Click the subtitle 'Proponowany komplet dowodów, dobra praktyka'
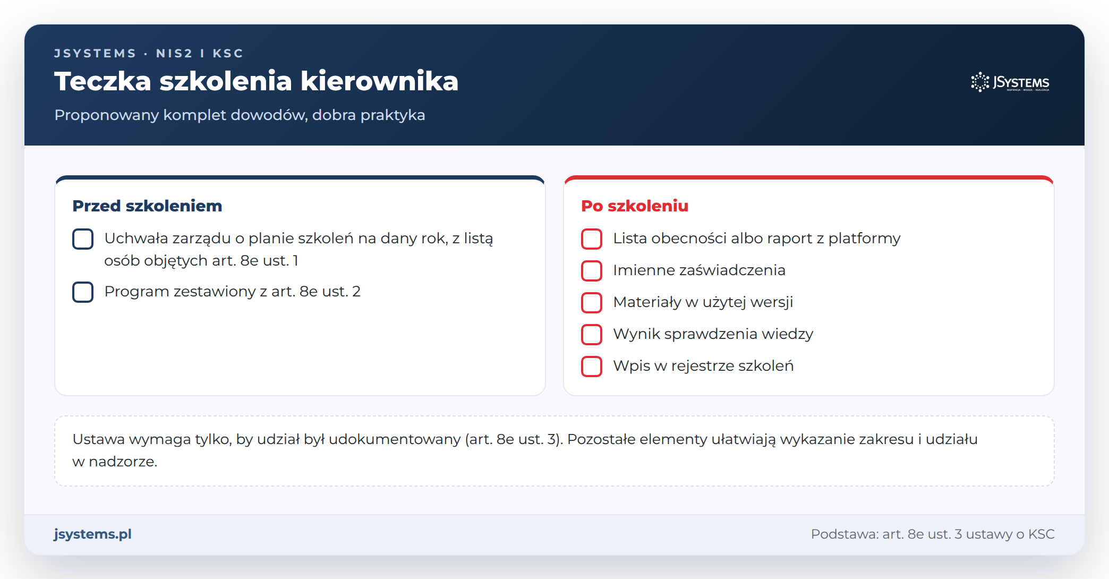The image size is (1109, 579). click(x=240, y=115)
